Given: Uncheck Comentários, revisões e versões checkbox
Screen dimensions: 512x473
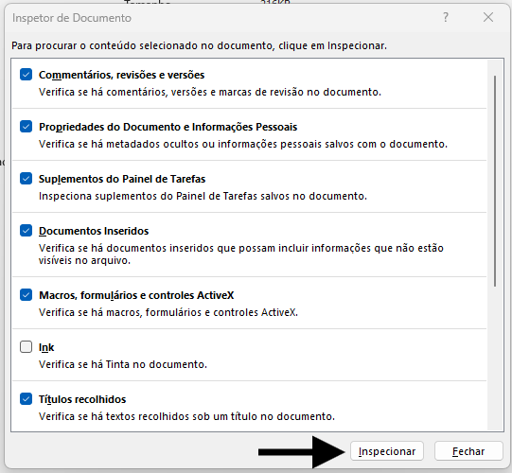Looking at the screenshot, I should pos(26,75).
